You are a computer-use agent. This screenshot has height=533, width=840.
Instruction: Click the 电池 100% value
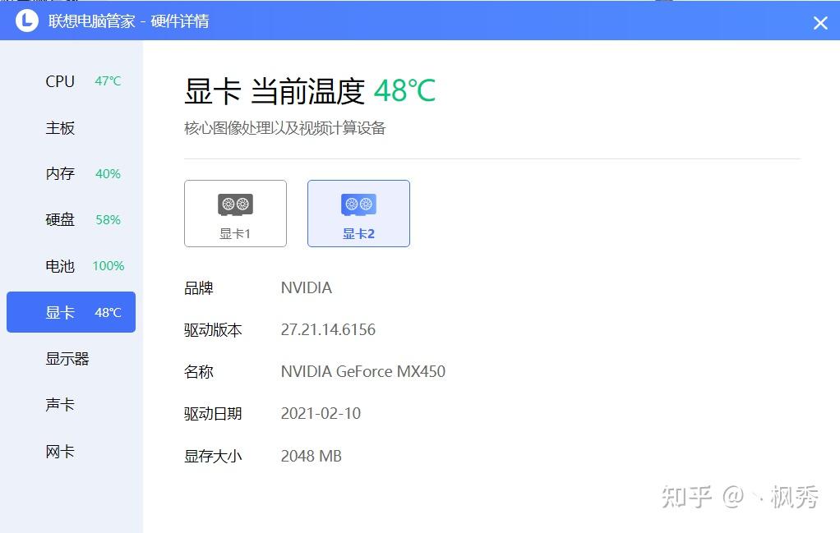(108, 266)
